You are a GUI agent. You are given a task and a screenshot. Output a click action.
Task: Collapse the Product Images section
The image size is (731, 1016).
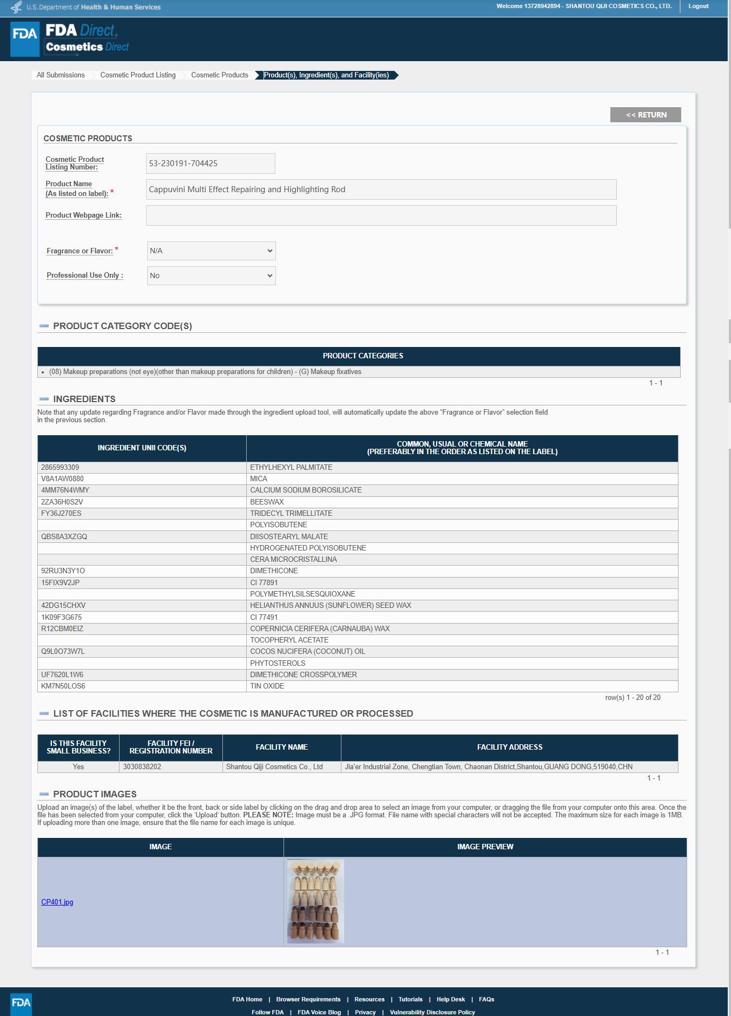[x=44, y=794]
